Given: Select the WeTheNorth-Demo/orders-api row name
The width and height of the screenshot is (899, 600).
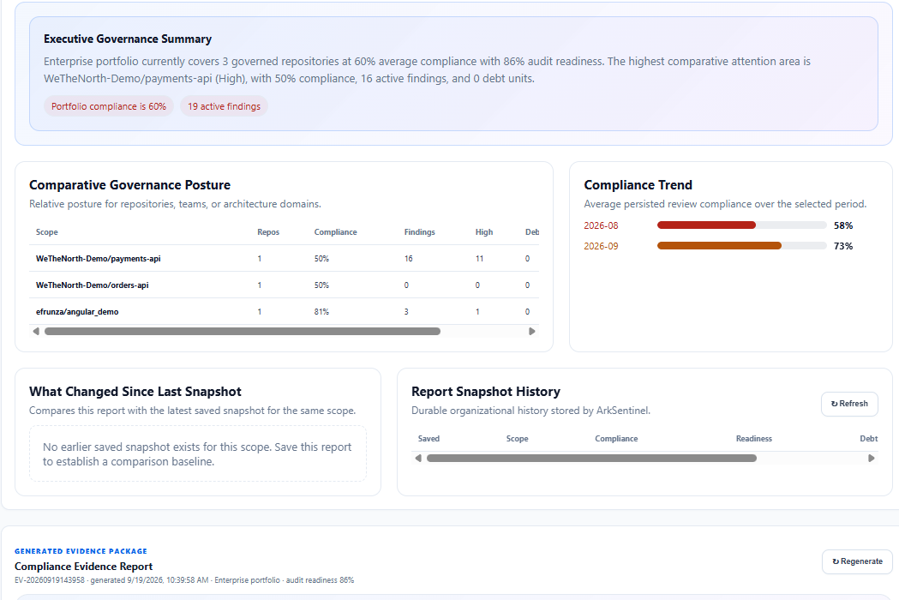Looking at the screenshot, I should coord(93,285).
